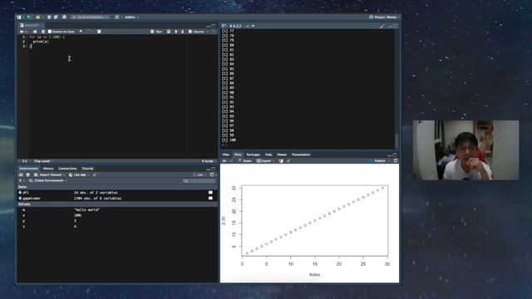Screen dimensions: 532x299
Task: Click the Save icon in the top toolbar
Action: pyautogui.click(x=49, y=17)
